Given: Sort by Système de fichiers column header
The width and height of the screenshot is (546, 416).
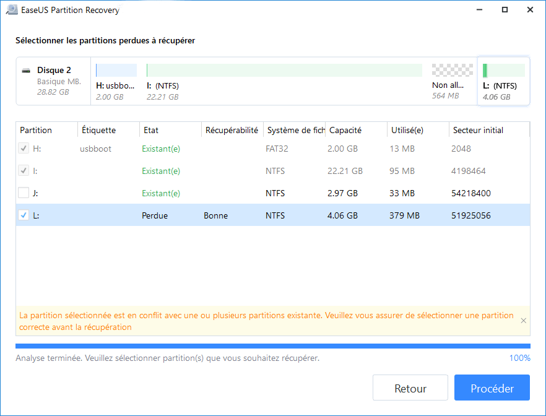Looking at the screenshot, I should 296,130.
